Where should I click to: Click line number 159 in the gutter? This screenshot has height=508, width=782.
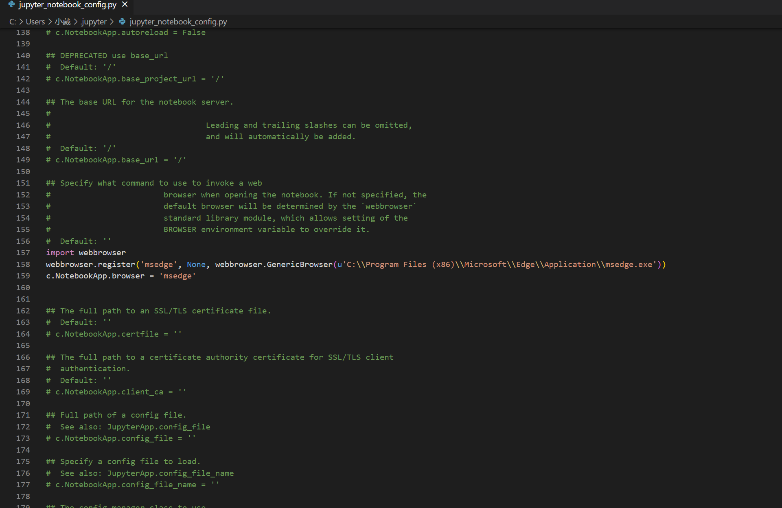(23, 276)
